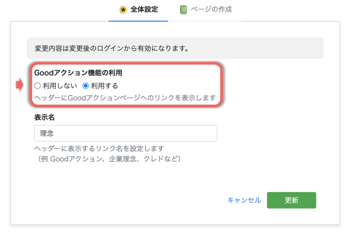Image resolution: width=348 pixels, height=232 pixels.
Task: Click the blue underline beneath 全体設定 tab
Action: 138,21
